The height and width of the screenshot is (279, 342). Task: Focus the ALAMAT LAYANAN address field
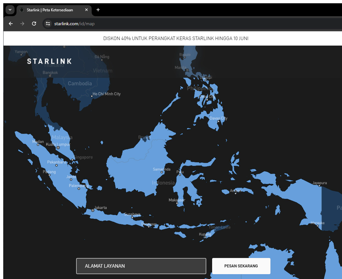[141, 266]
